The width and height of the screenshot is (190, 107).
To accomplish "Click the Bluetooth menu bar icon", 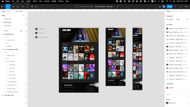I will point(159,1).
